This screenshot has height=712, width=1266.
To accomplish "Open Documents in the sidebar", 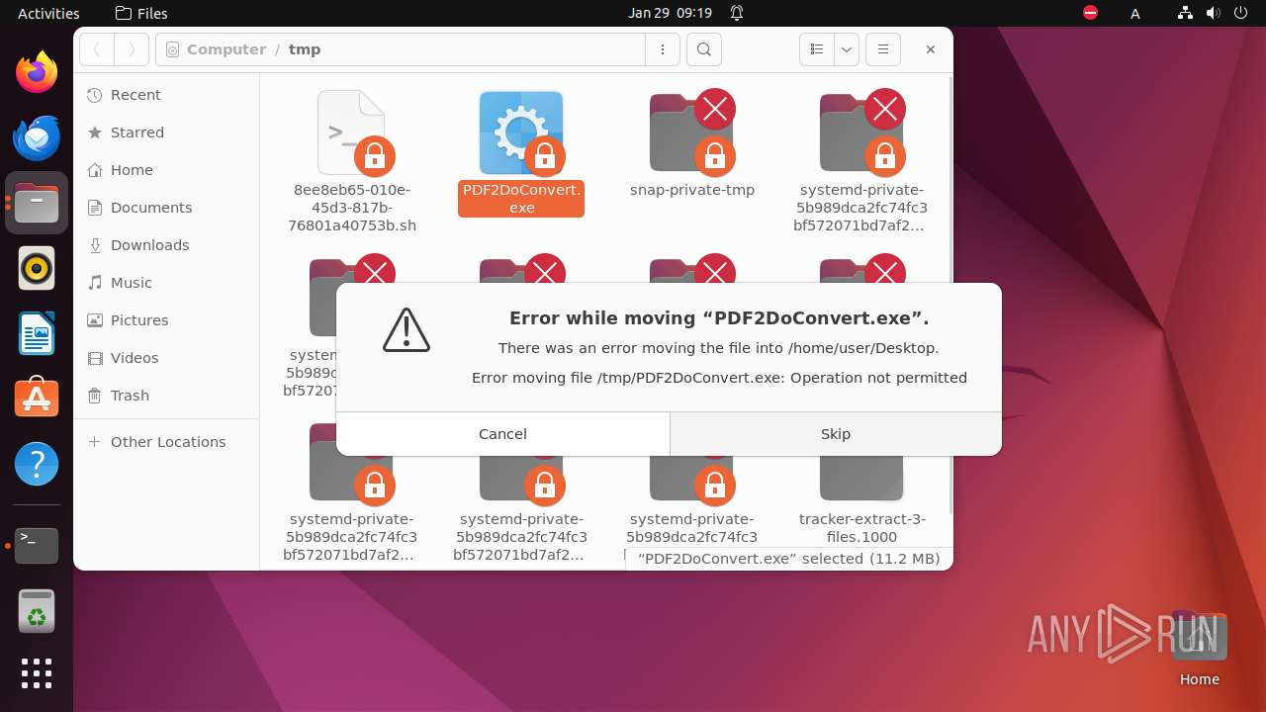I will 166,208.
